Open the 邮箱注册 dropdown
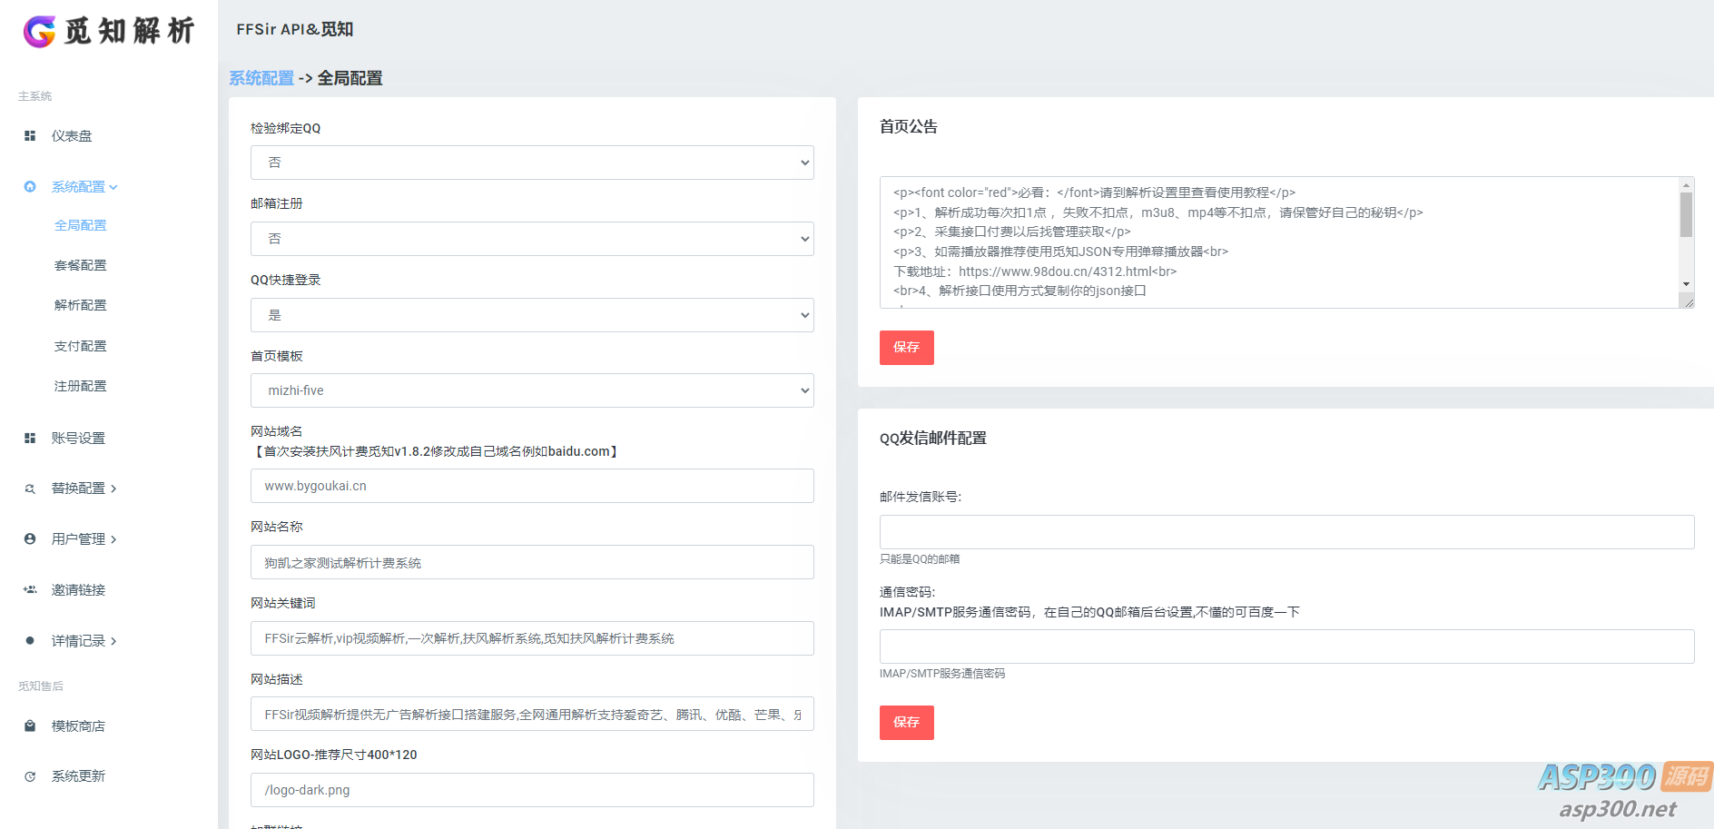1714x829 pixels. point(532,239)
